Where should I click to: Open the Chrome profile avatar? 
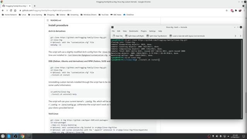point(240,10)
